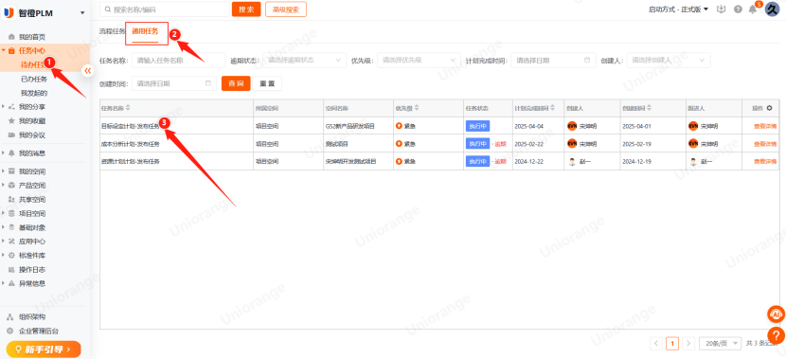Click 我的会议 camera icon in sidebar

[11, 135]
